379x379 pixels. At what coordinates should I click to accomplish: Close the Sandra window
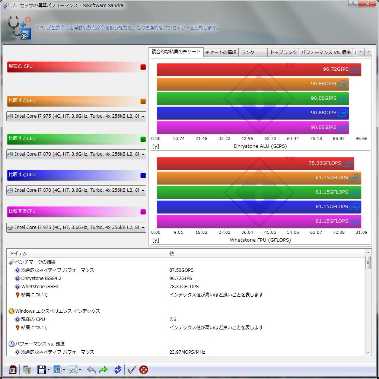point(367,4)
